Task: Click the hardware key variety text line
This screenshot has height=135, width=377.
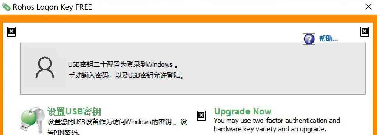Action: (x=269, y=129)
